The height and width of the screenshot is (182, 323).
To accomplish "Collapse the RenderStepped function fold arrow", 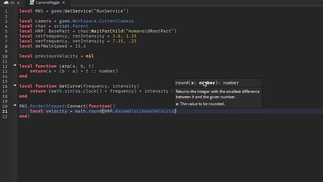I will [15, 105].
